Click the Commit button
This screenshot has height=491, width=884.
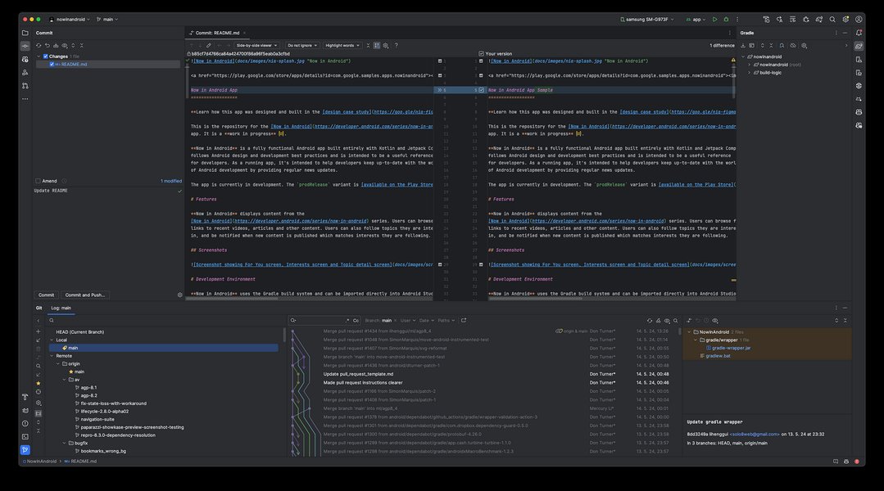(x=46, y=295)
